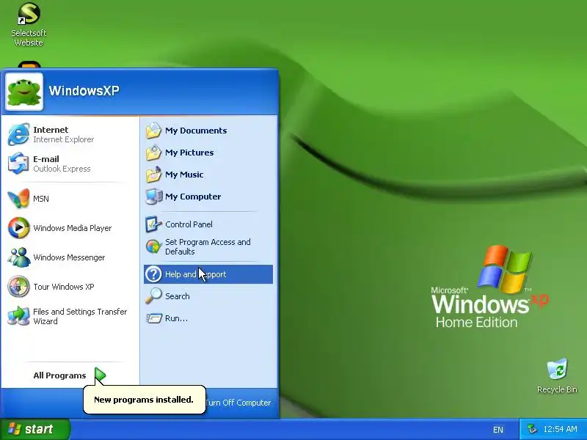The width and height of the screenshot is (587, 440).
Task: Click the Windows Messenger label
Action: coord(69,257)
